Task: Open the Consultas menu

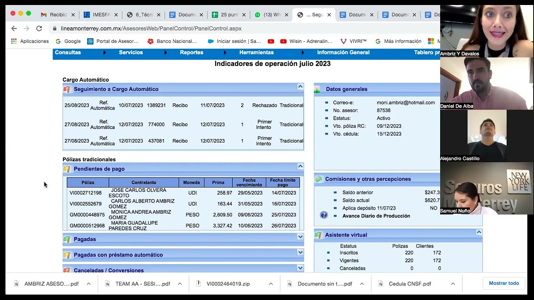Action: [x=68, y=52]
